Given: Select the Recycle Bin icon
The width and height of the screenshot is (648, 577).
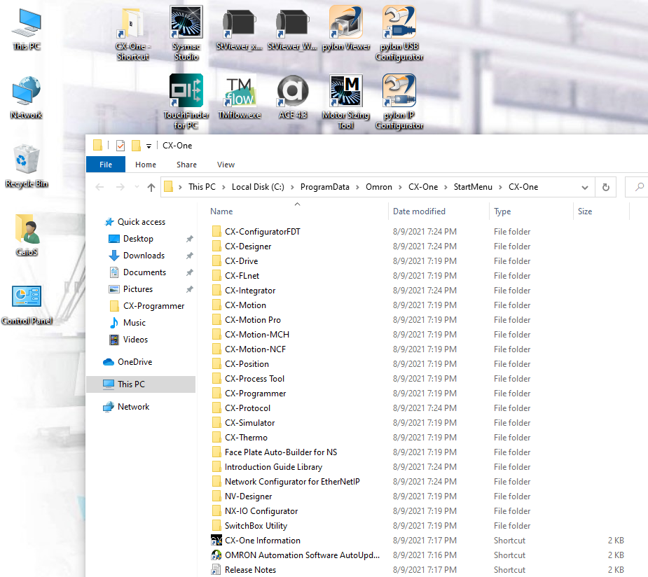Looking at the screenshot, I should [x=27, y=166].
